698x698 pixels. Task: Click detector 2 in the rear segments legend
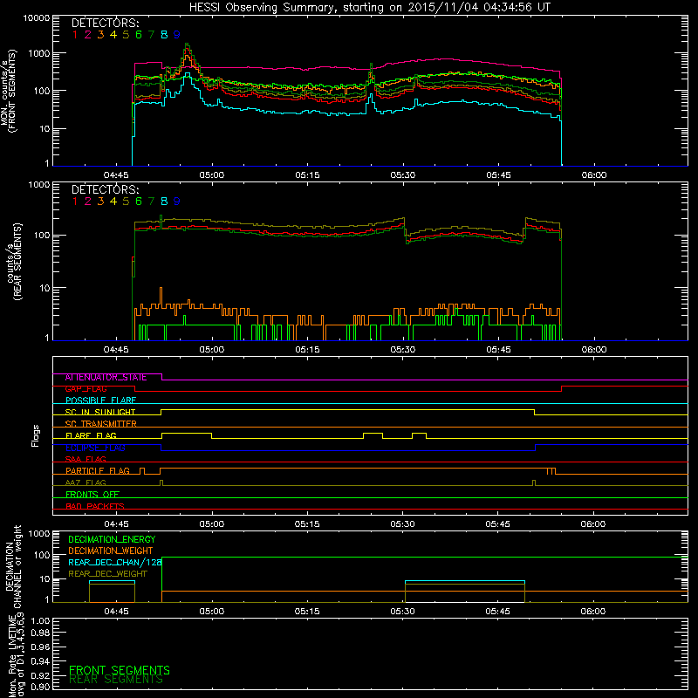[x=88, y=202]
